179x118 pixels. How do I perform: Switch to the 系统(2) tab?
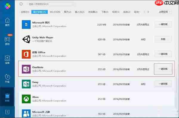click(x=127, y=12)
